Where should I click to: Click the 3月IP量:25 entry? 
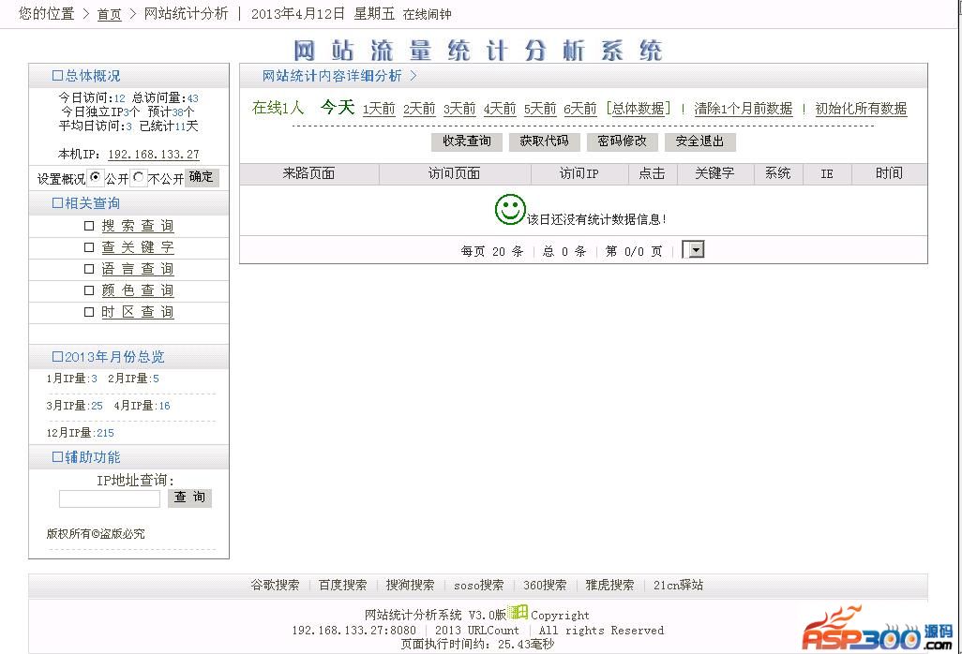click(x=75, y=406)
